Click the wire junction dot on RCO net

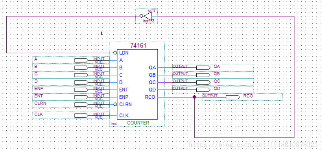tap(194, 97)
